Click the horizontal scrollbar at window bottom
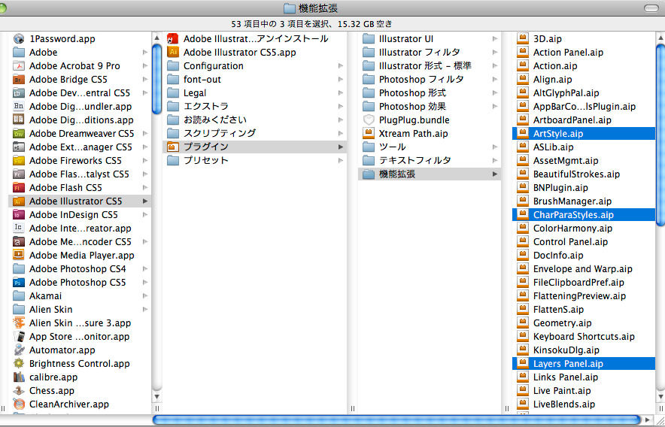Screen dimensions: 665x427 click(x=396, y=419)
